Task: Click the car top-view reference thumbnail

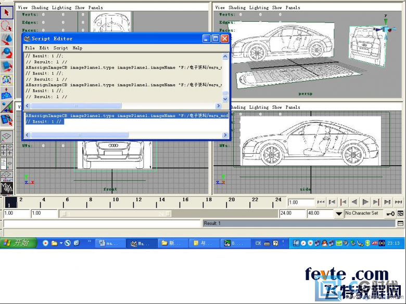Action: tap(110, 22)
